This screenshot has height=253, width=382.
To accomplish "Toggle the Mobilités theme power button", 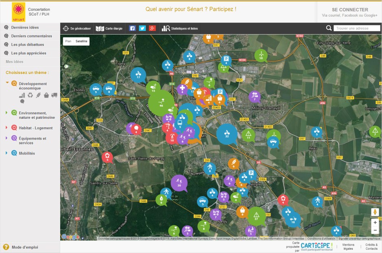I will click(x=14, y=153).
